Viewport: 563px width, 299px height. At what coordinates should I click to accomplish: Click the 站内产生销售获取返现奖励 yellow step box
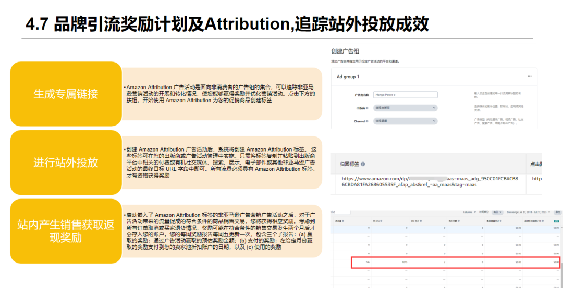[66, 231]
